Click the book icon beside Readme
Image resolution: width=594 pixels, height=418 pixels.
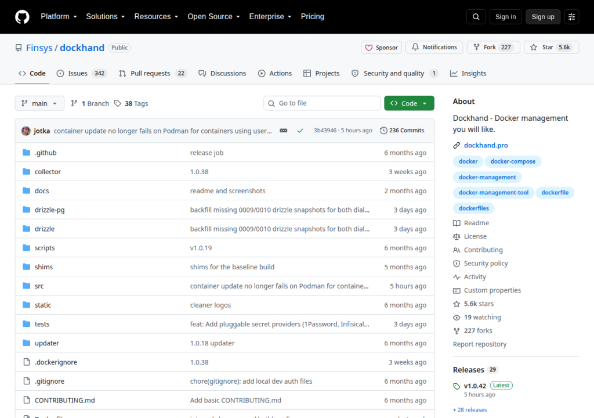coord(457,223)
